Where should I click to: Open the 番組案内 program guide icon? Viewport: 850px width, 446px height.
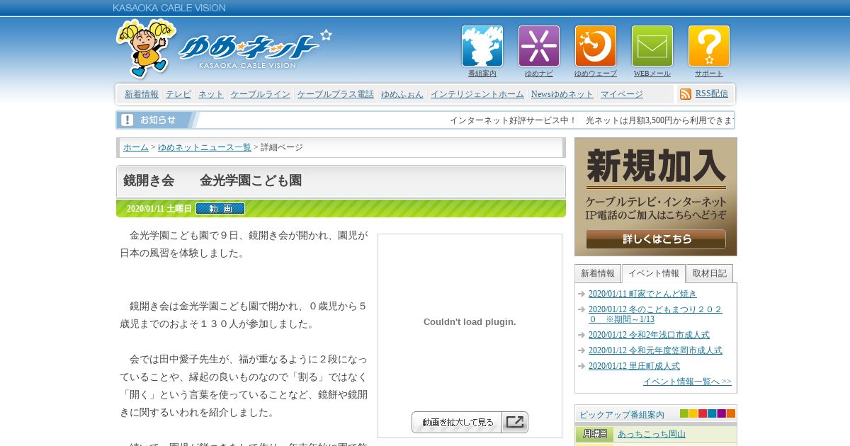point(482,46)
